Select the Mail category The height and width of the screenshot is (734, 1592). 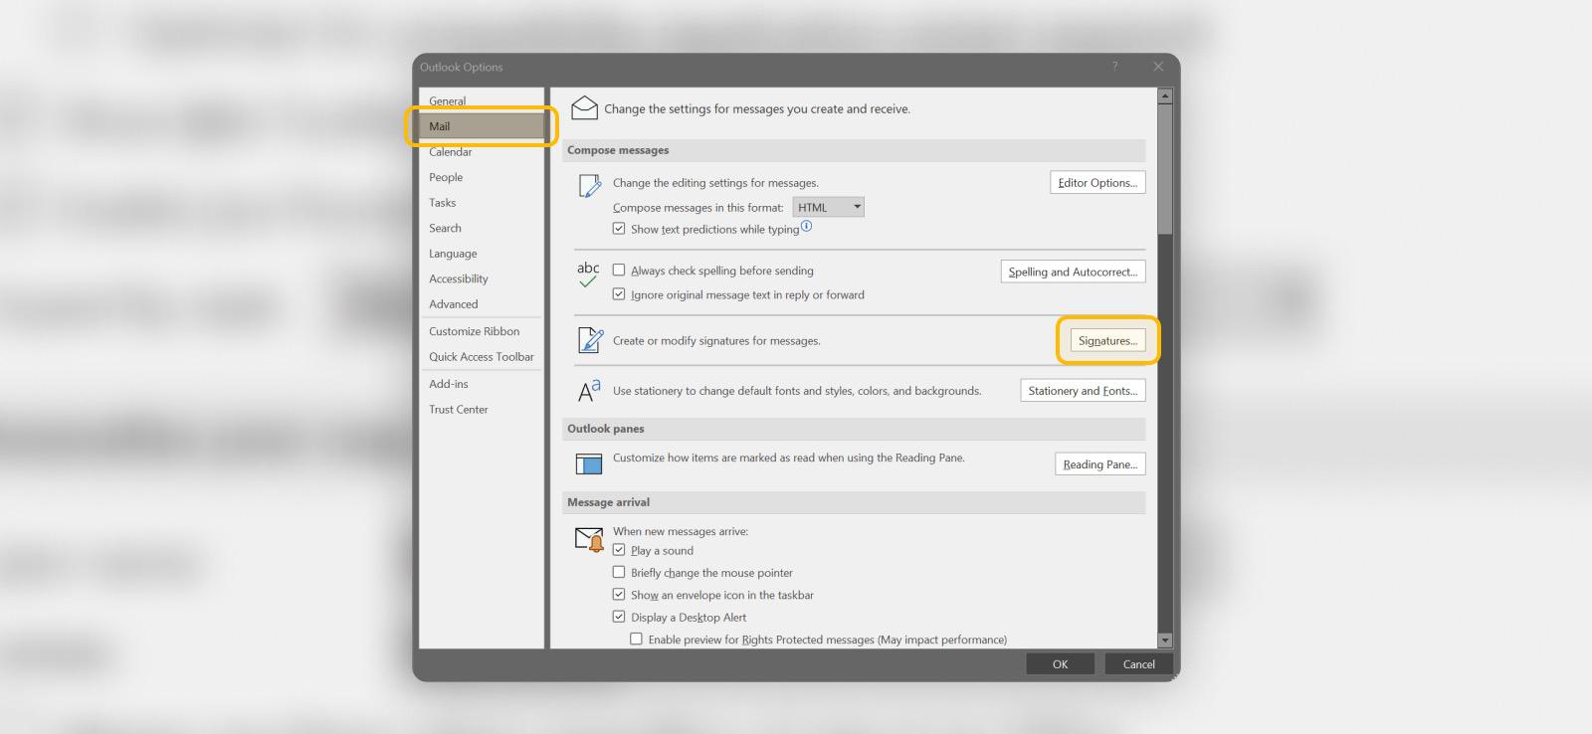click(482, 126)
